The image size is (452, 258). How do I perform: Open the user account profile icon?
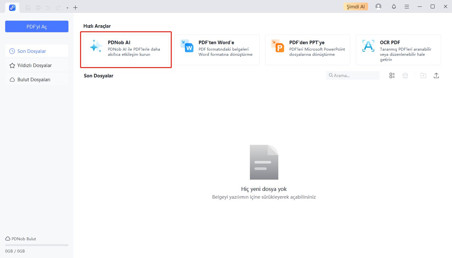coord(378,7)
